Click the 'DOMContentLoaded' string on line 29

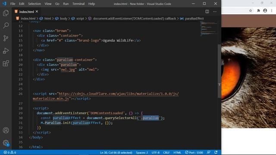(107, 113)
